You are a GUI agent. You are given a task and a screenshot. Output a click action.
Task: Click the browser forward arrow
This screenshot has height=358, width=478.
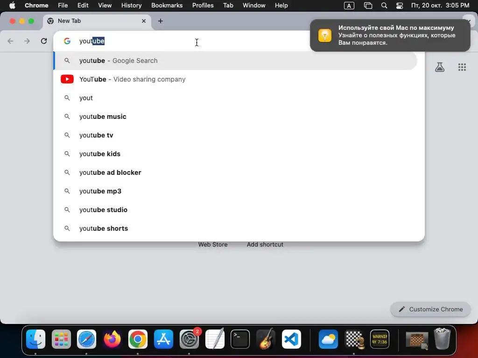(27, 41)
